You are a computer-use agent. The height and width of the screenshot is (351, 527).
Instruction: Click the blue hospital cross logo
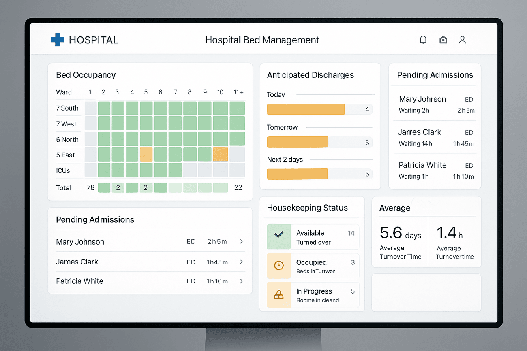tap(58, 39)
